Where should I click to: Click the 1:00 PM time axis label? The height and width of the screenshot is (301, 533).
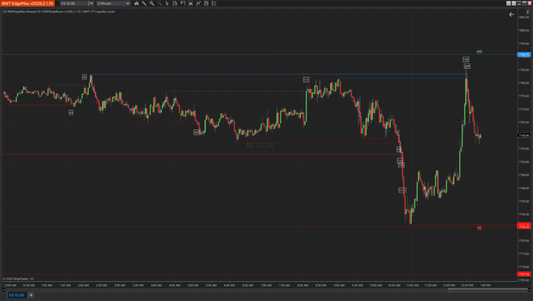[486, 285]
